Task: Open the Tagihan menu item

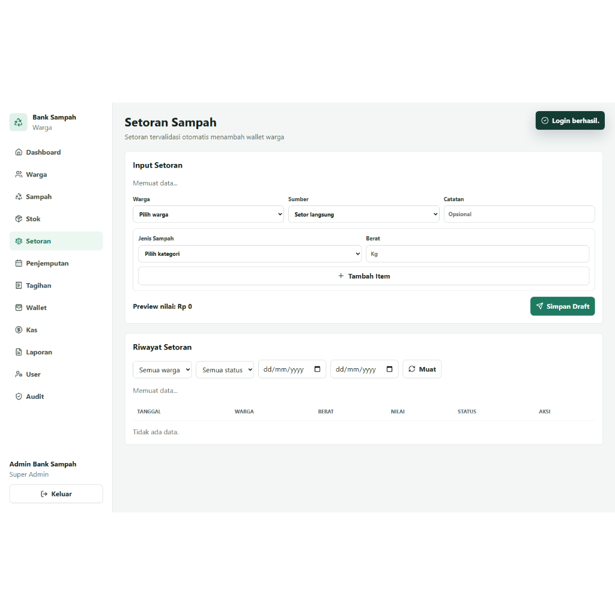Action: (56, 285)
